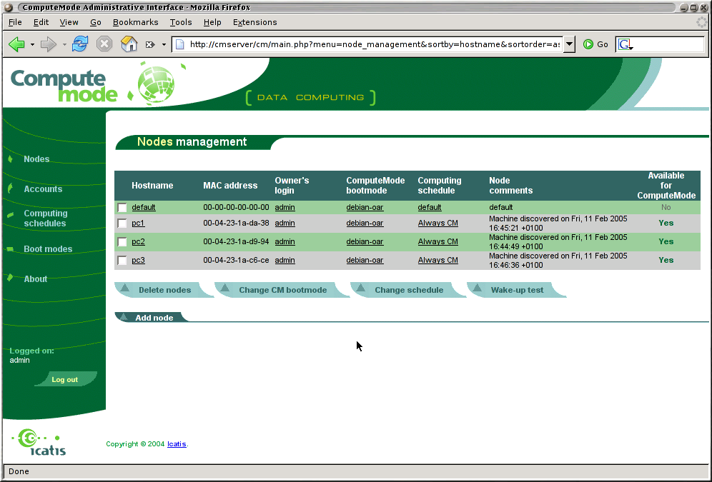Open the Forward button history dropdown
The image size is (712, 482).
click(x=64, y=44)
